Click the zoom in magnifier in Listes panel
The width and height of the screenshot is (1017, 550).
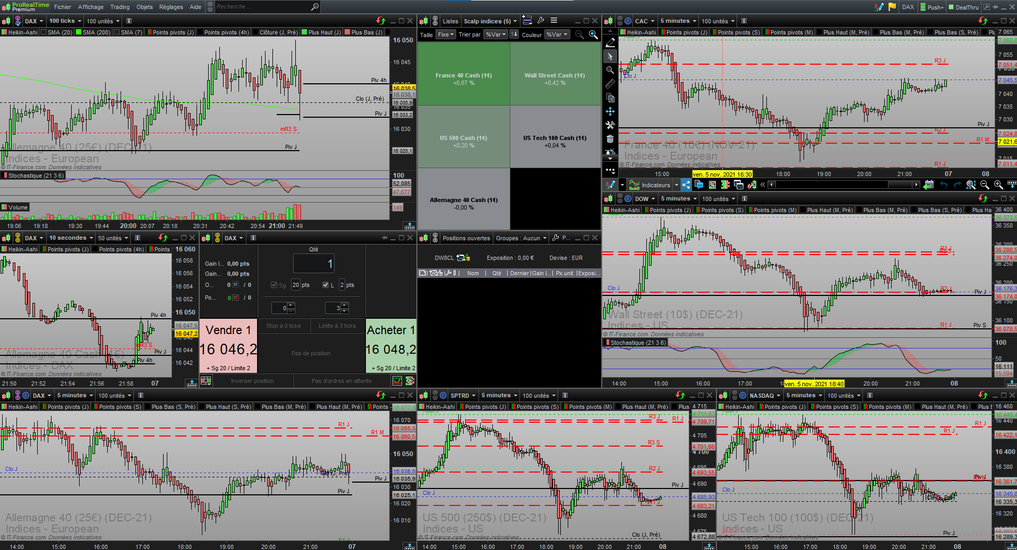(x=593, y=34)
